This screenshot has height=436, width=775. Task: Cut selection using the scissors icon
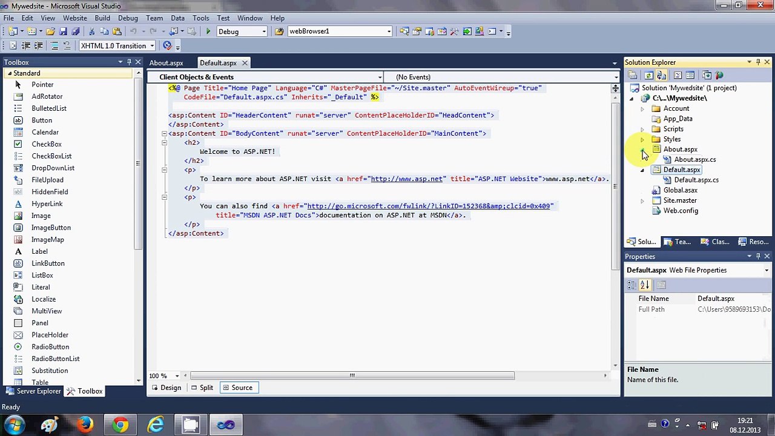tap(92, 31)
